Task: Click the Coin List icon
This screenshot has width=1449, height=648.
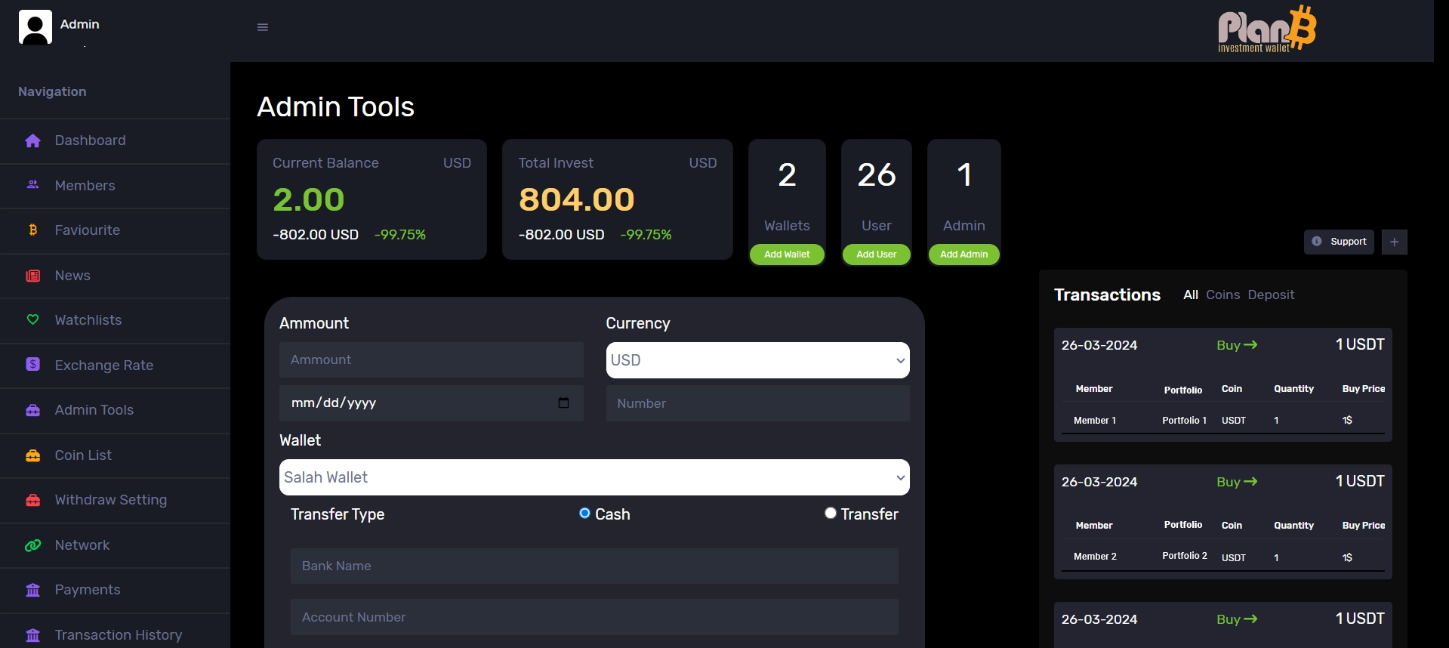Action: coord(32,455)
